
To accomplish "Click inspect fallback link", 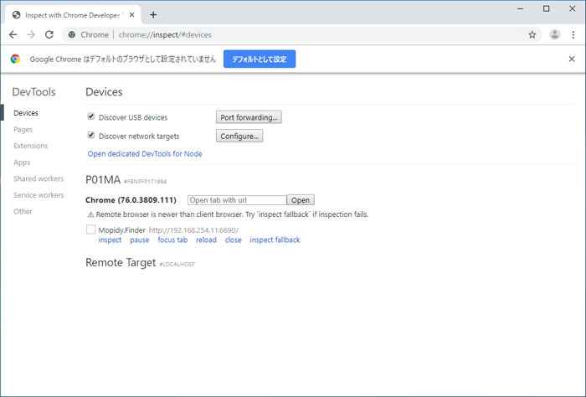I will pyautogui.click(x=275, y=240).
